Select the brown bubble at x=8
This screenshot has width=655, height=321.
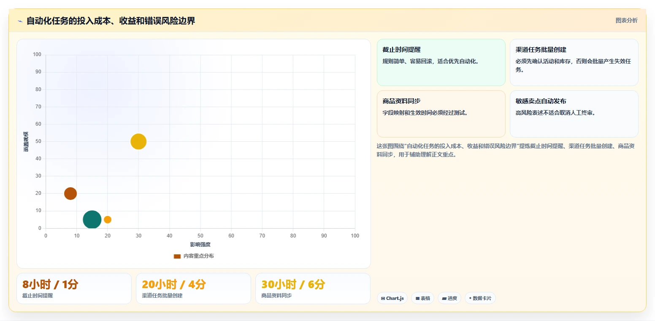(70, 194)
